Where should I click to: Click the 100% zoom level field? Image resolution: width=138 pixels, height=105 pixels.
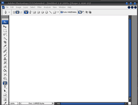13,103
